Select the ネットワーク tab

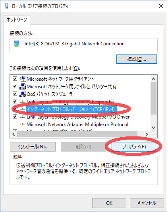17,20
